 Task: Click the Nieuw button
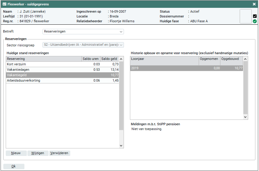click(x=16, y=153)
